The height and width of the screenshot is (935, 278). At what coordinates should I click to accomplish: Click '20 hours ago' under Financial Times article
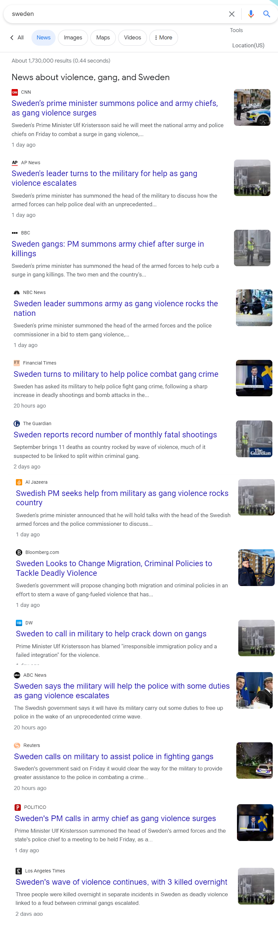[30, 406]
